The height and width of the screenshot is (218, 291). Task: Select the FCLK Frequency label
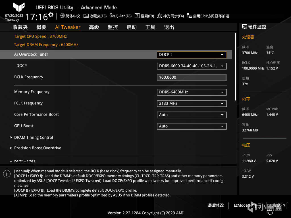click(x=28, y=103)
